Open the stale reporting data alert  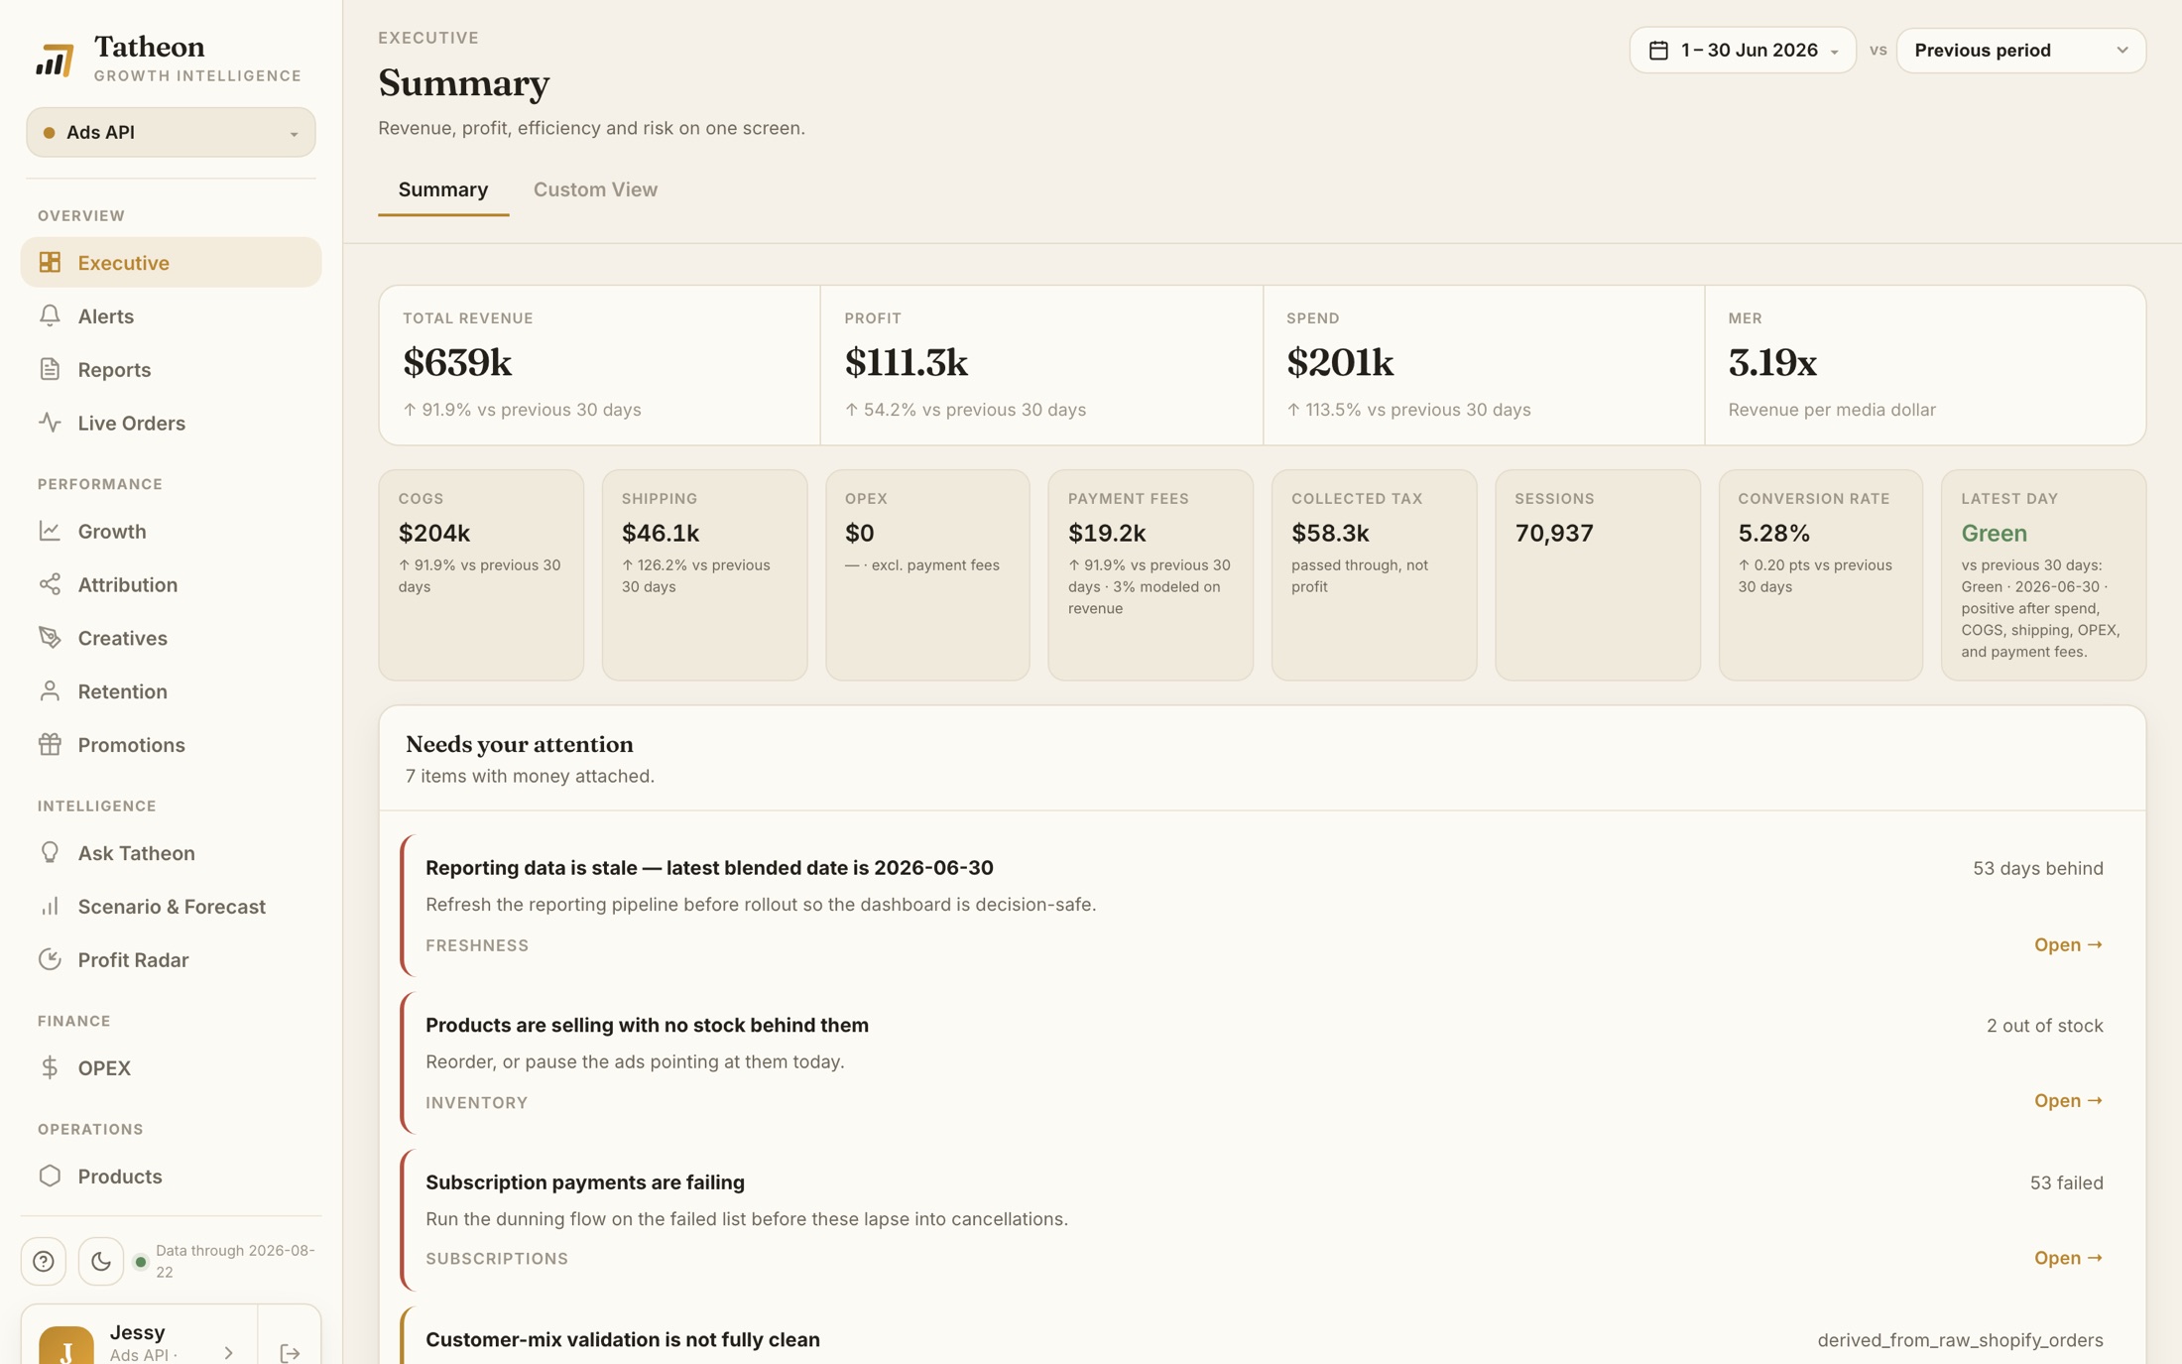[x=2068, y=944]
